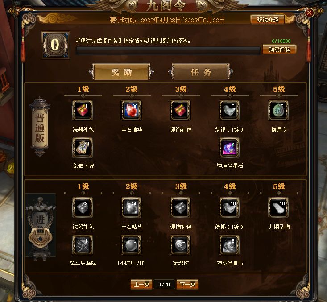
Task: Switch to the 任务 tab
Action: click(x=201, y=72)
